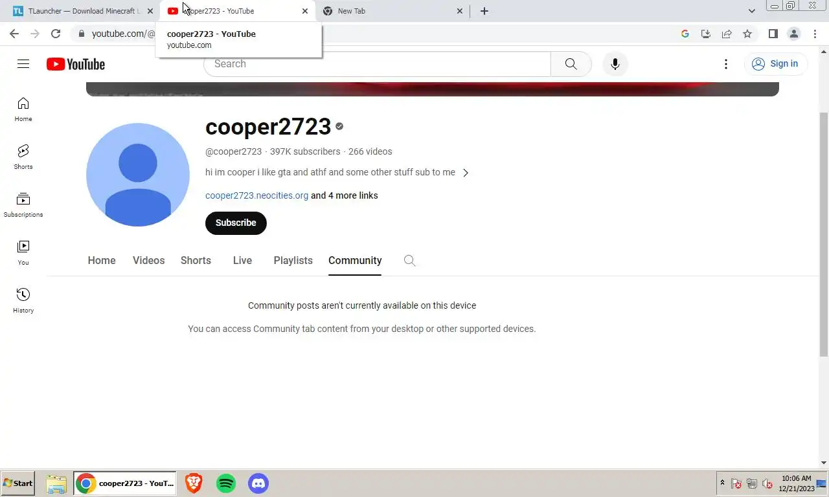Viewport: 829px width, 497px height.
Task: Start voice search with the microphone
Action: pyautogui.click(x=615, y=63)
